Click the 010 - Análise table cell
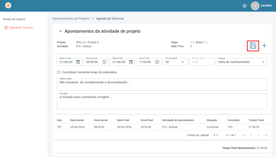This screenshot has height=157, width=276. [170, 127]
